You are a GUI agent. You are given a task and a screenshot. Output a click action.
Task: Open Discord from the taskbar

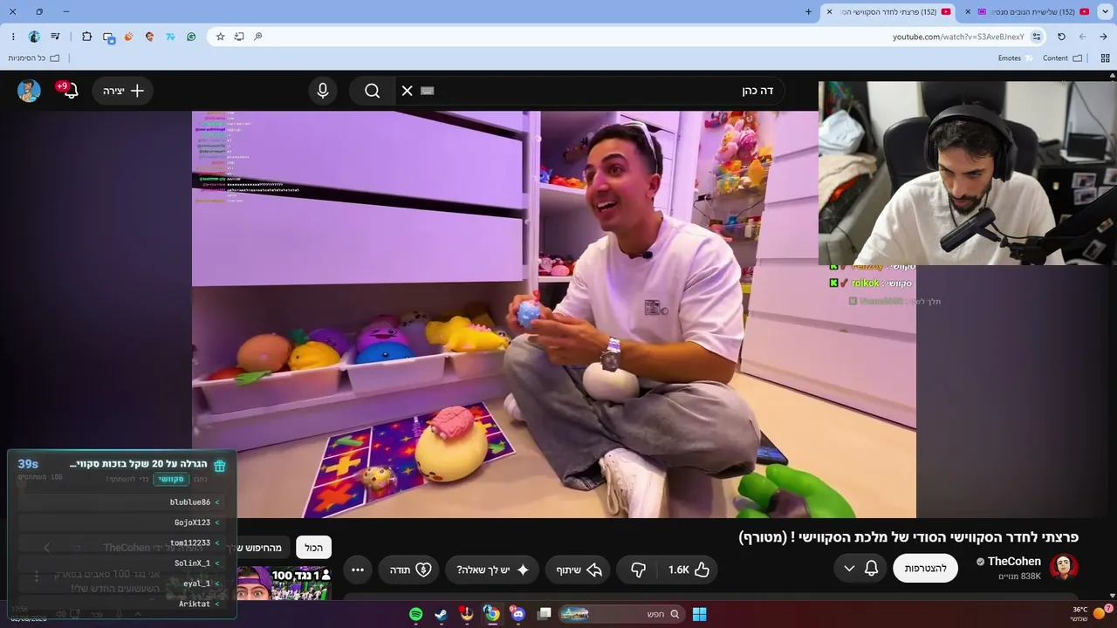click(517, 614)
